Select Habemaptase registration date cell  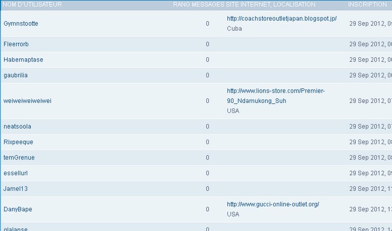(x=370, y=60)
